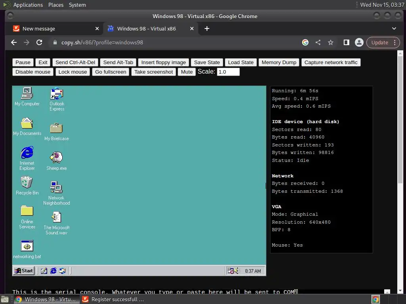Select Network Neighborhood desktop icon
Image resolution: width=406 pixels, height=304 pixels.
(x=56, y=193)
